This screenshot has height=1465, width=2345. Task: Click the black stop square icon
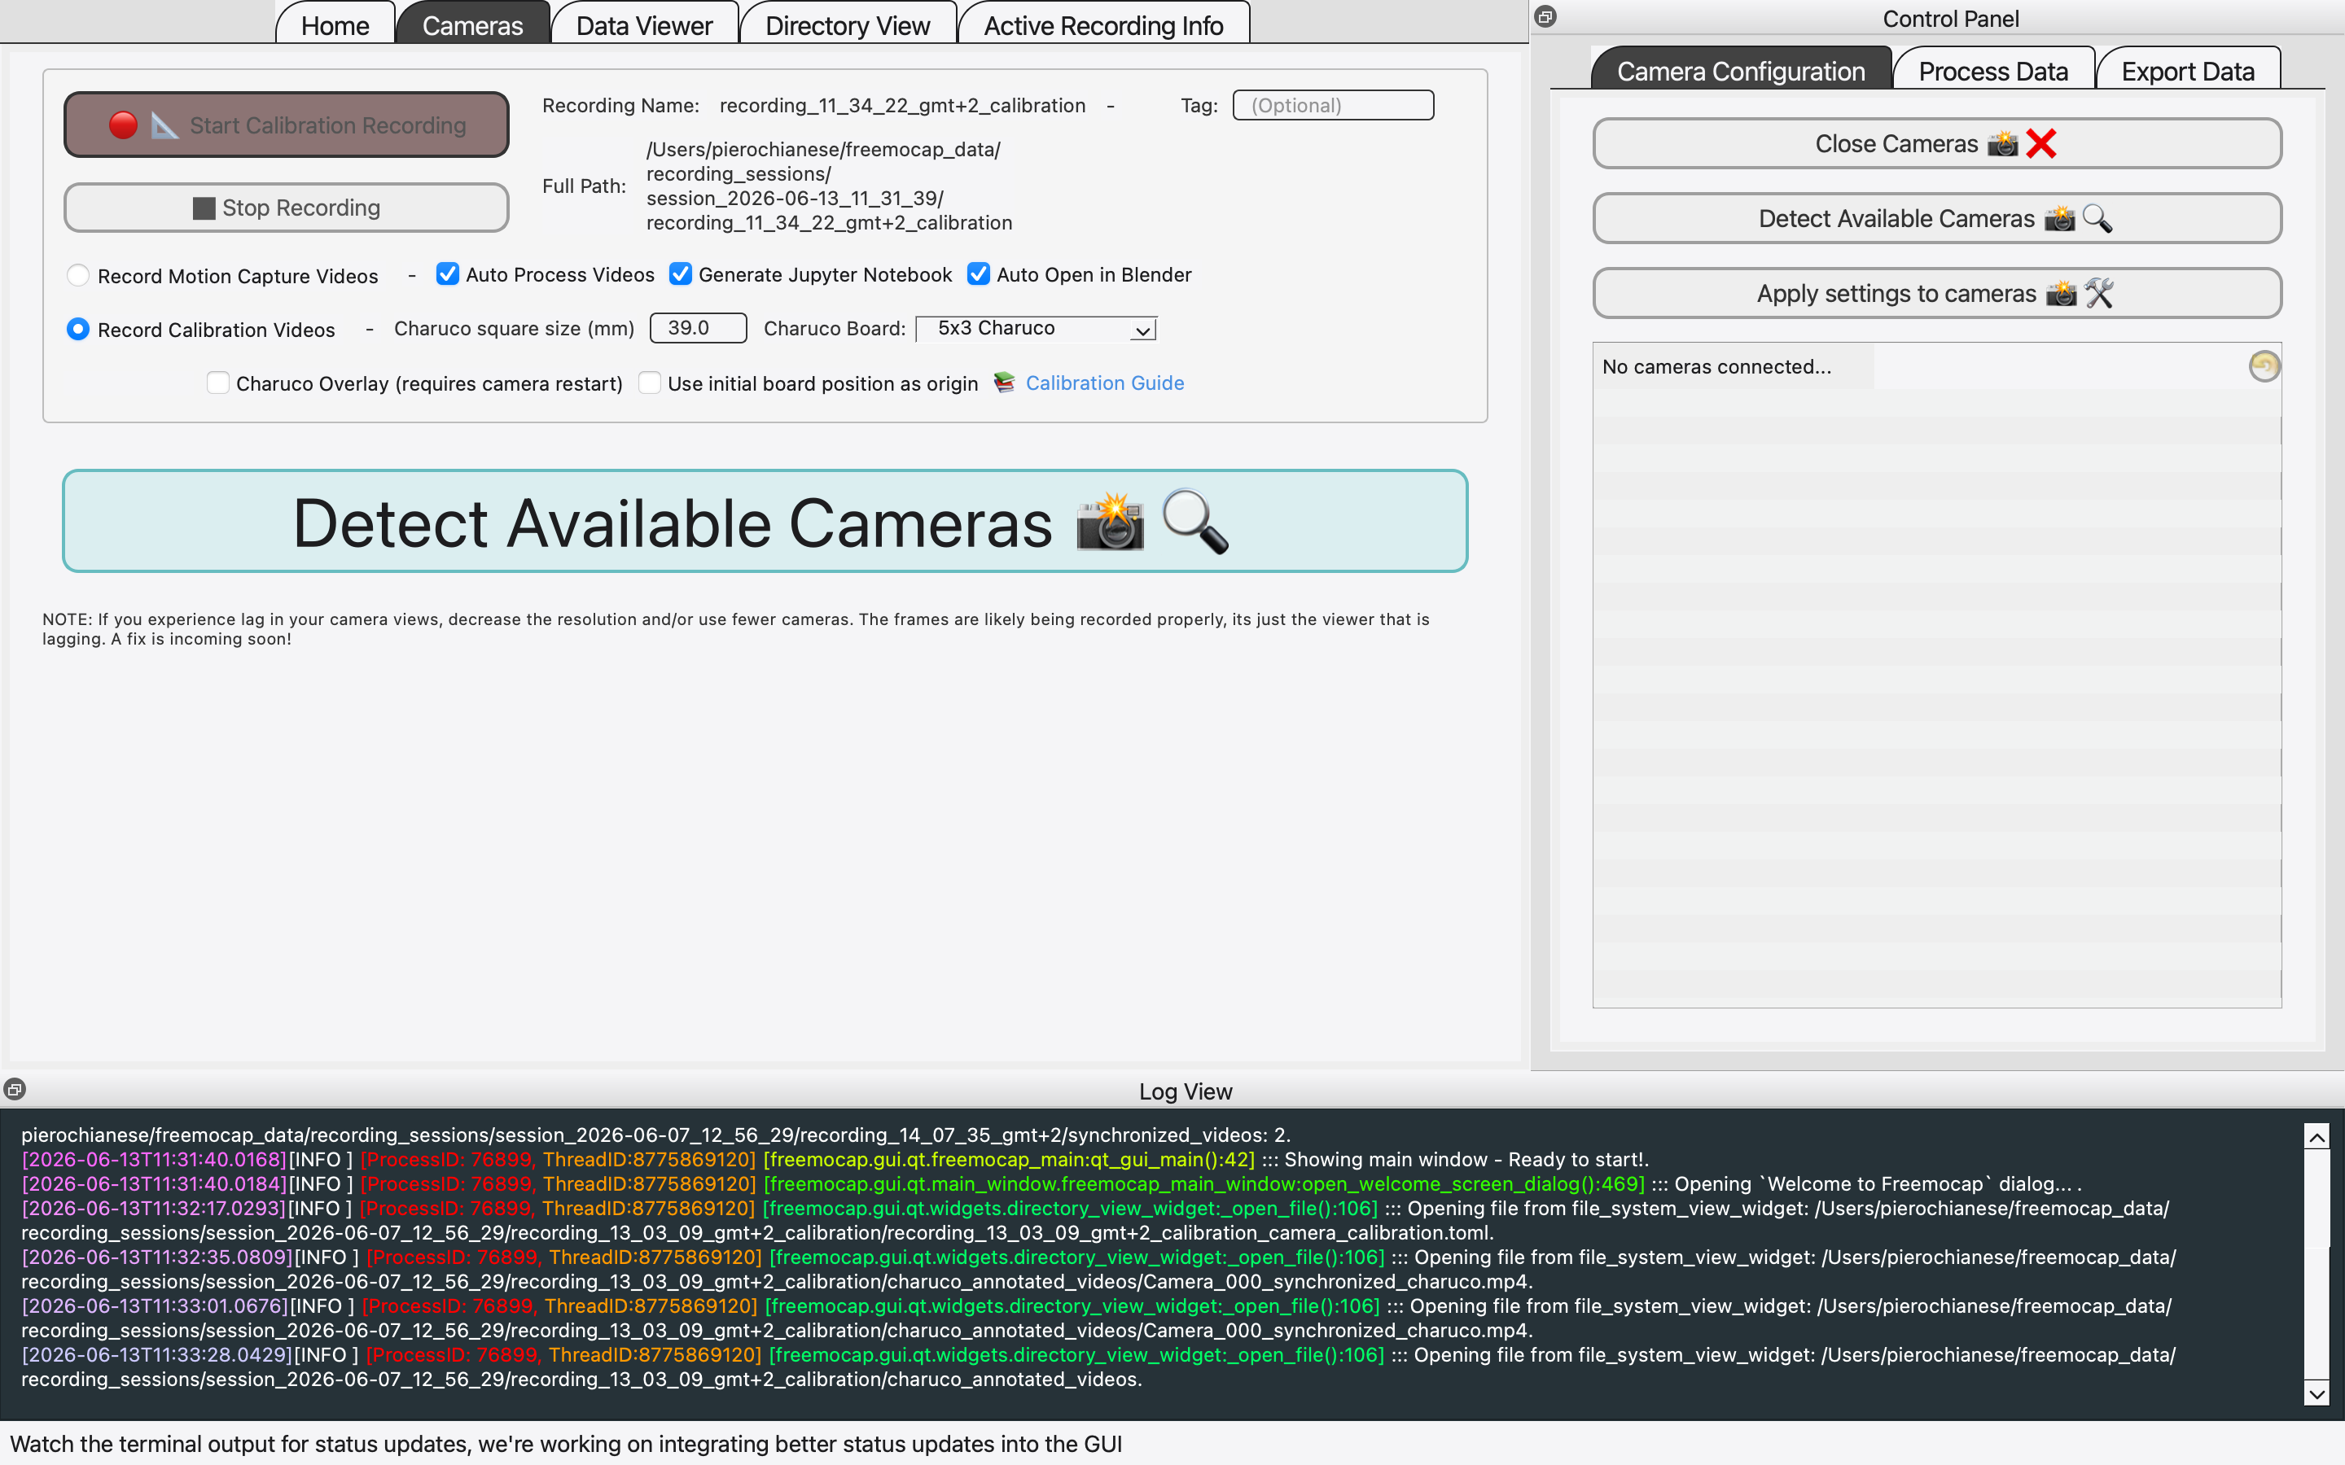pos(204,208)
